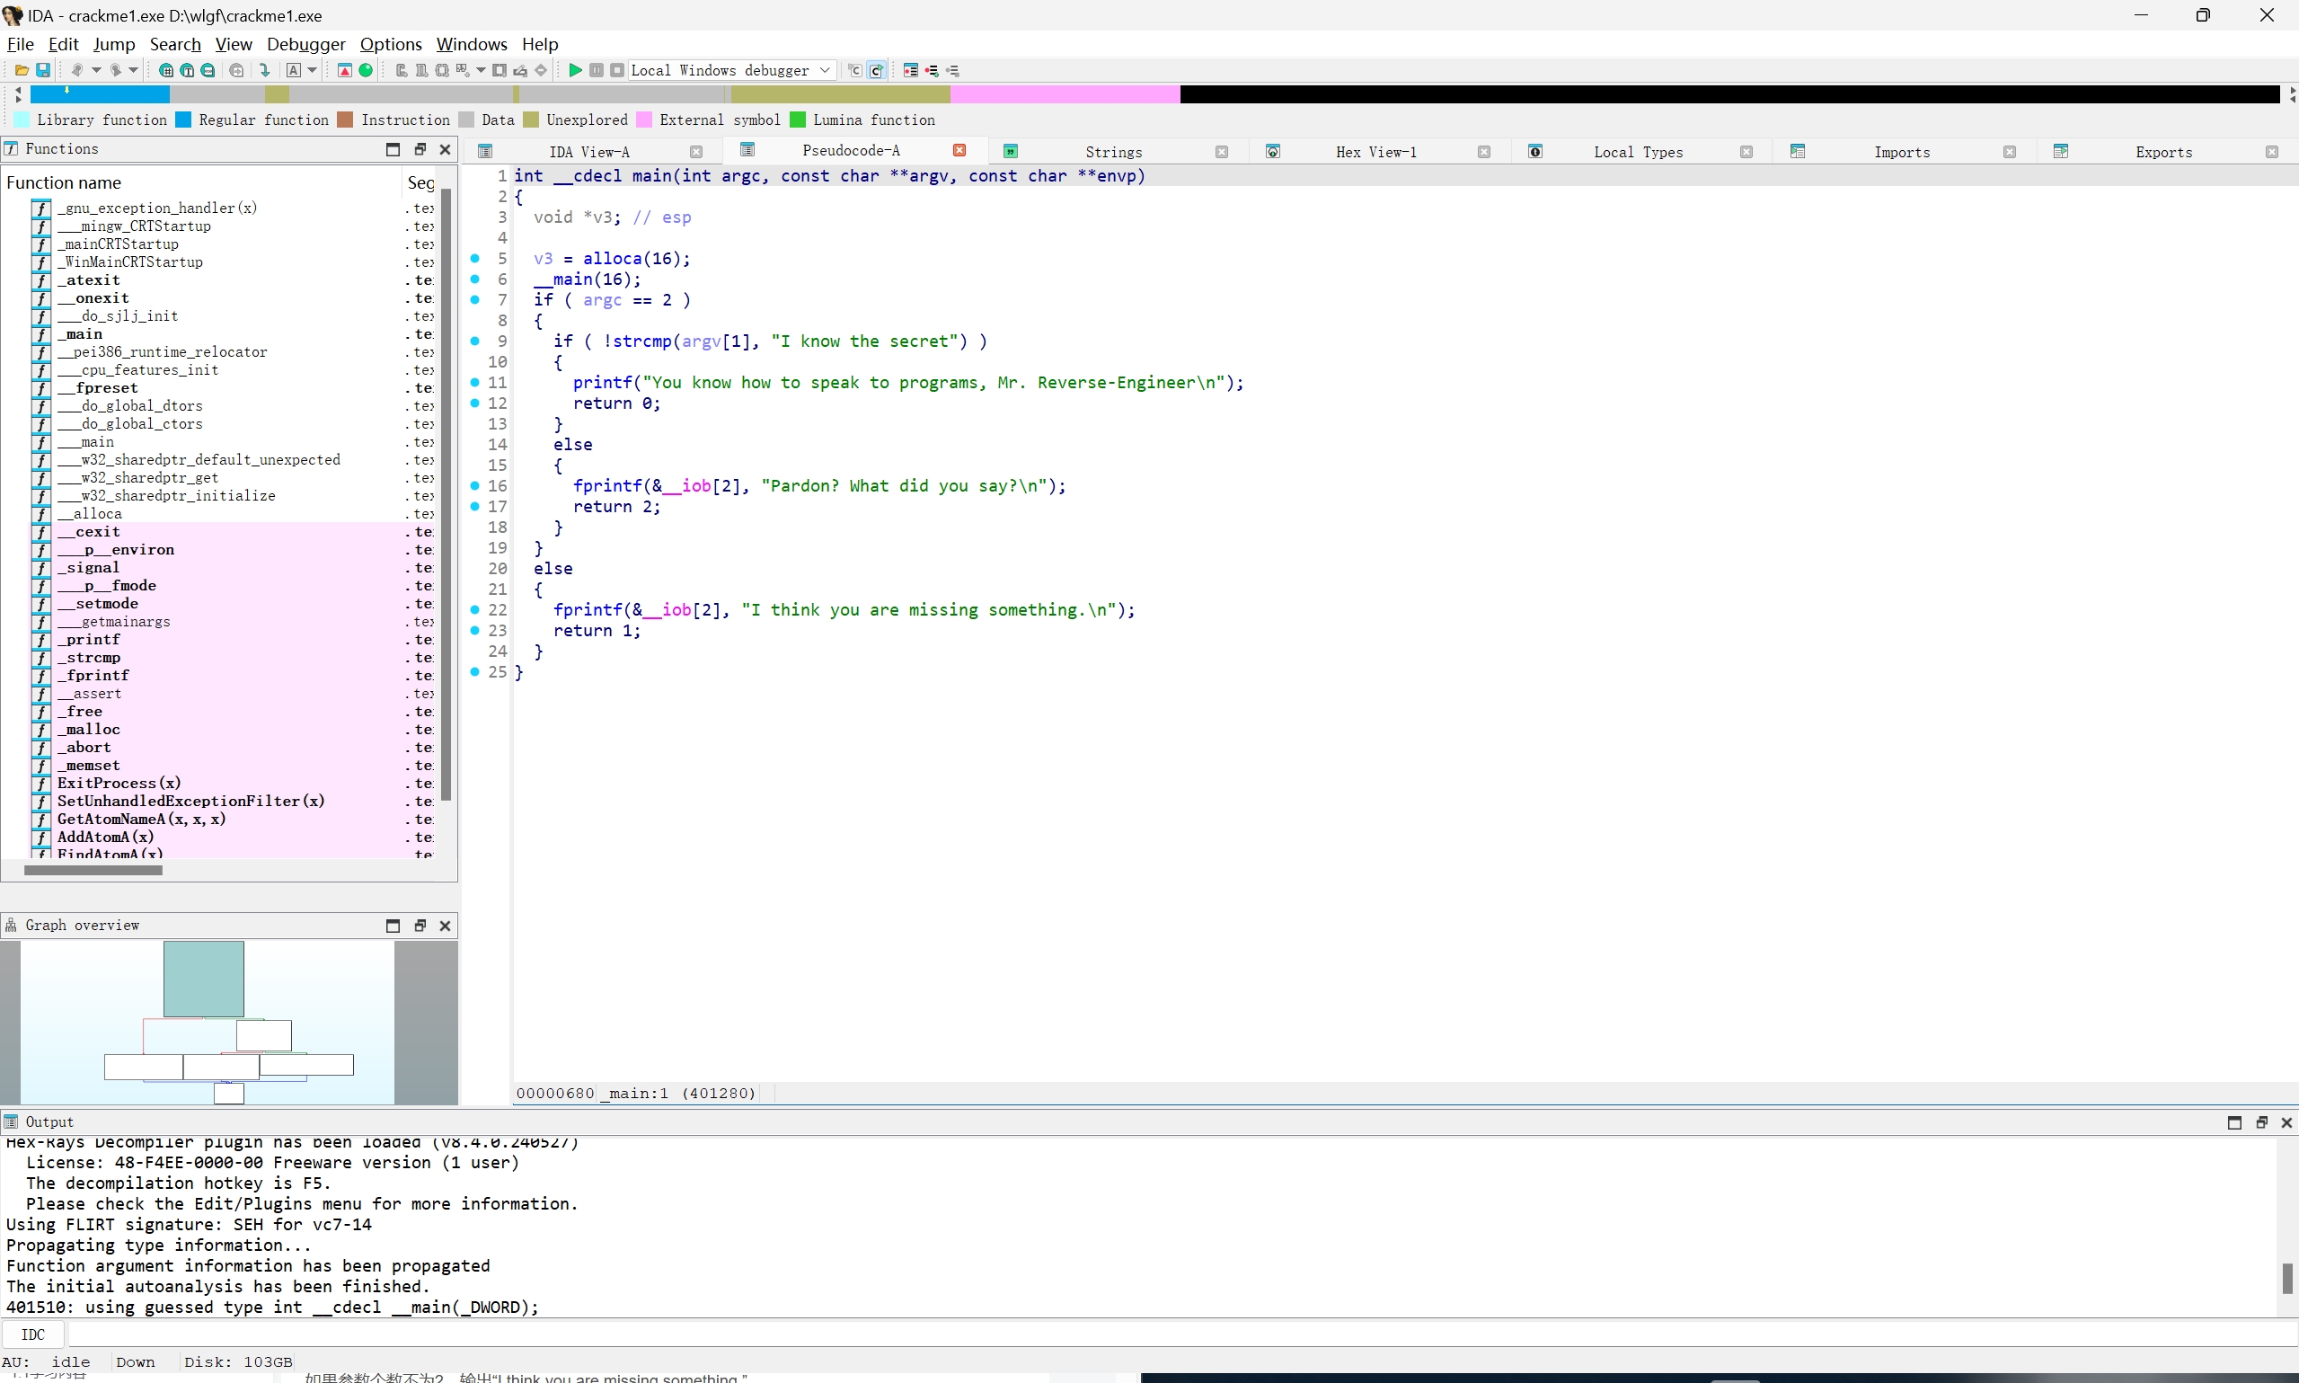The height and width of the screenshot is (1383, 2299).
Task: Save the database with the floppy icon
Action: [x=43, y=70]
